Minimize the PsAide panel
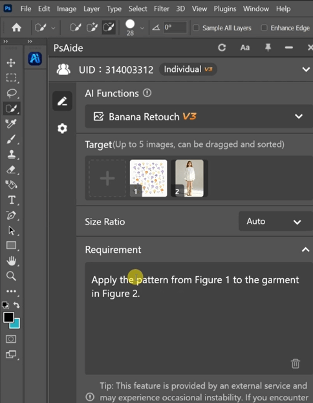 (x=289, y=48)
